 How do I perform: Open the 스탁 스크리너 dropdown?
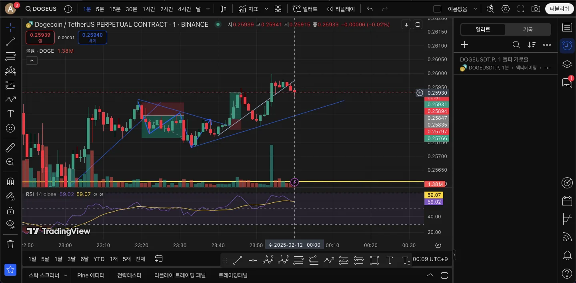pyautogui.click(x=48, y=275)
